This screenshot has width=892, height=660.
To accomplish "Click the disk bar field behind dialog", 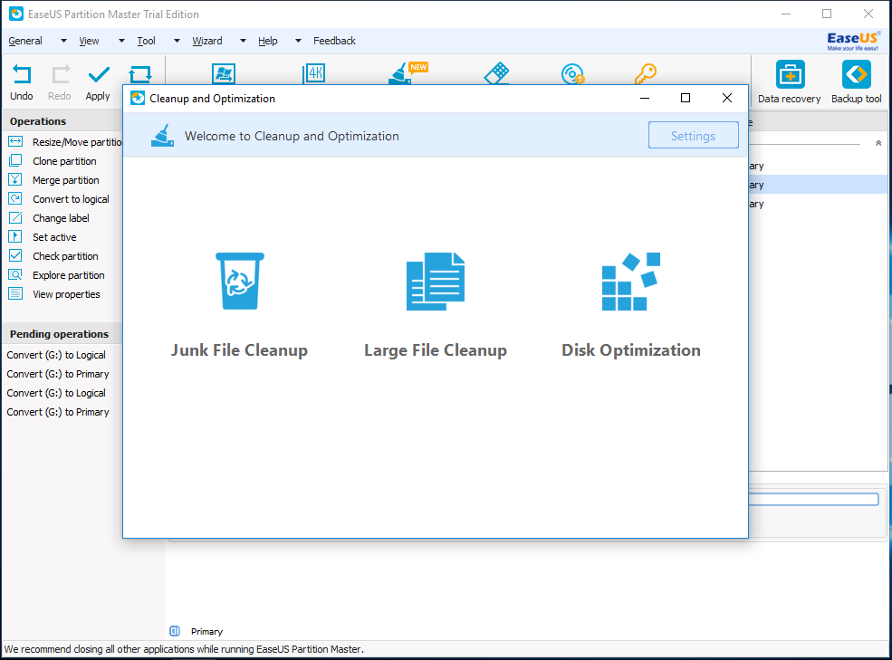I will point(813,499).
